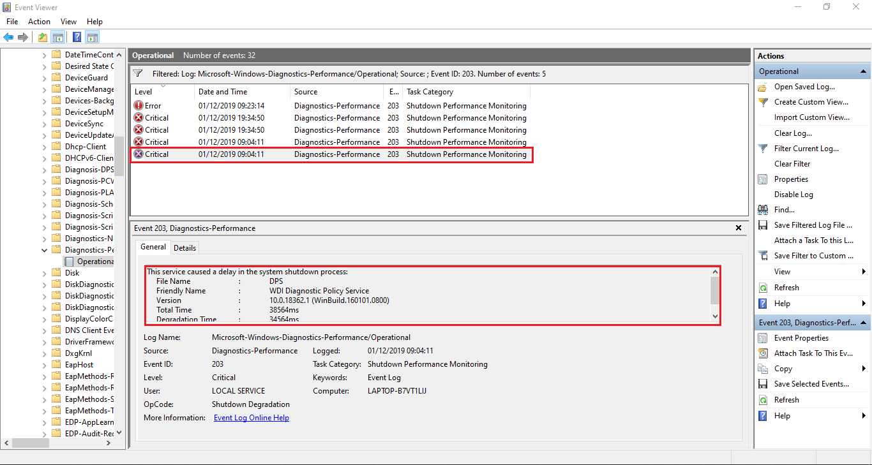Viewport: 872px width, 465px height.
Task: Click Import Custom View action
Action: 812,117
